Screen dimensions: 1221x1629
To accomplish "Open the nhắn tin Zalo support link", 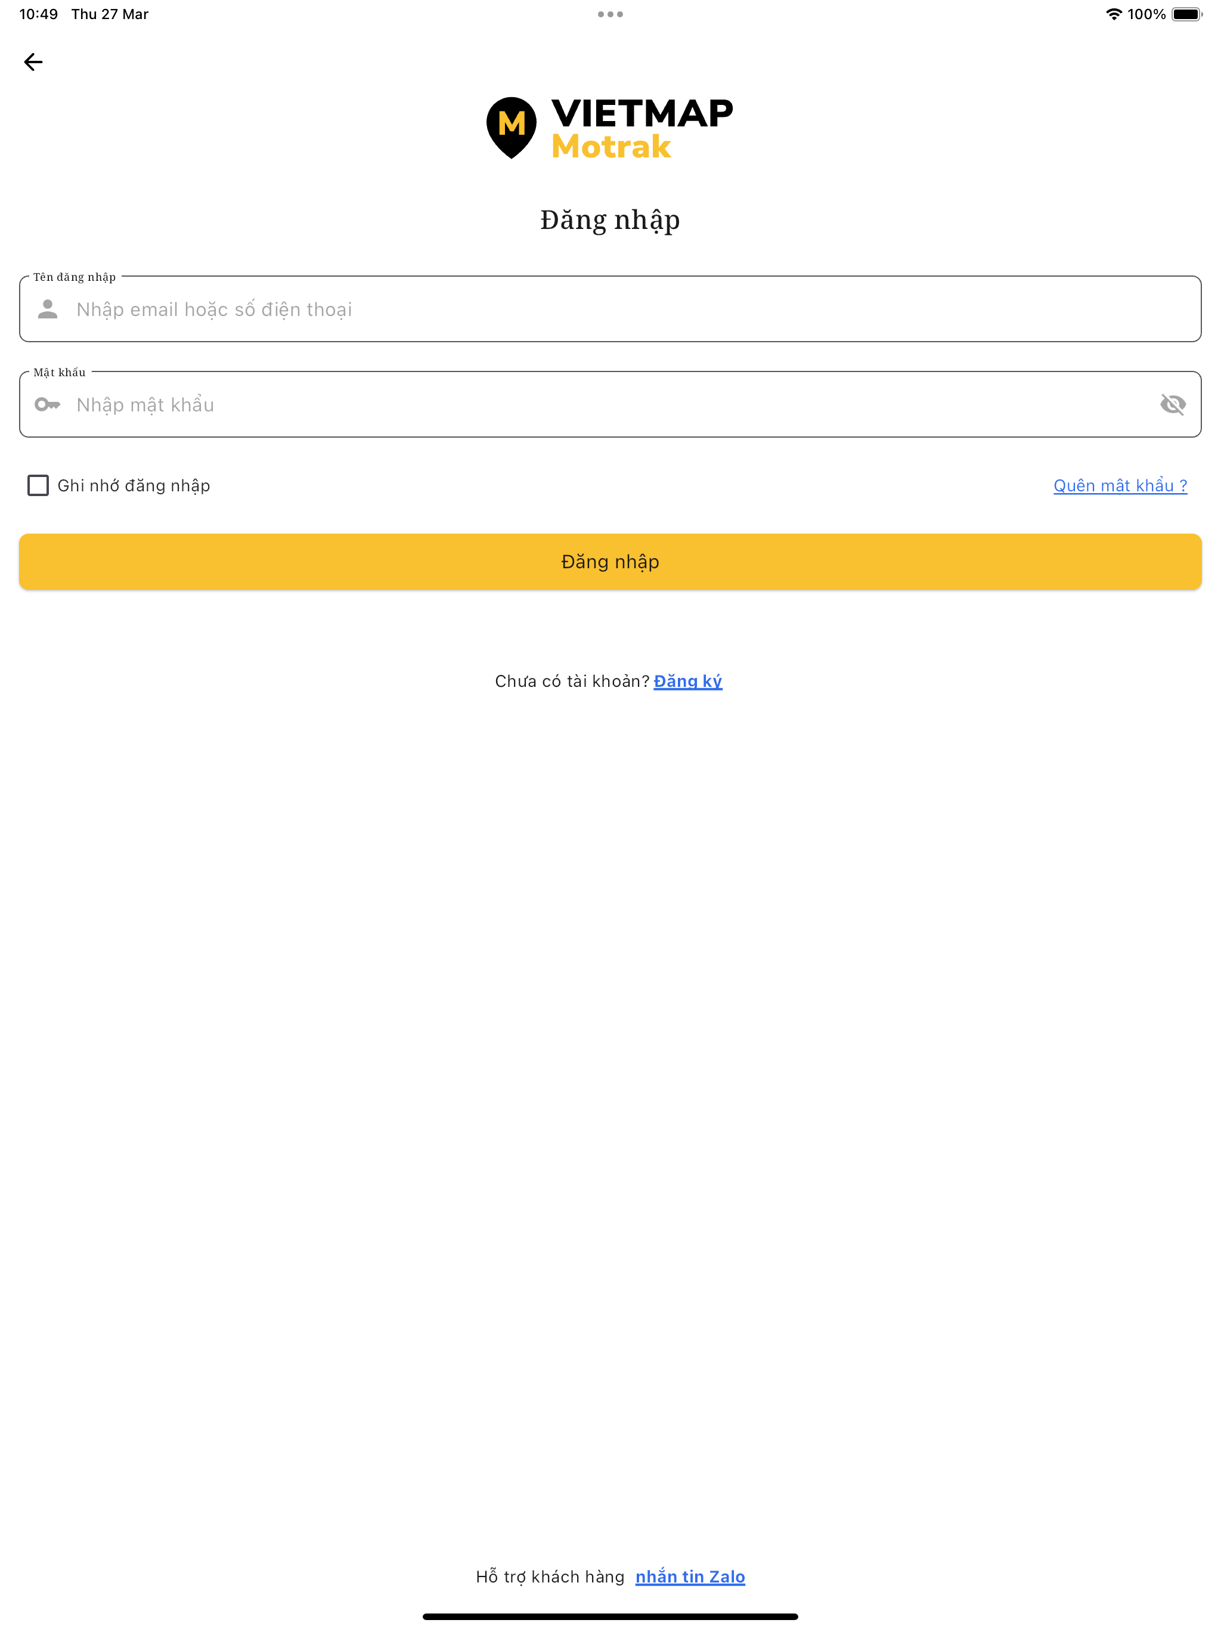I will [x=691, y=1576].
